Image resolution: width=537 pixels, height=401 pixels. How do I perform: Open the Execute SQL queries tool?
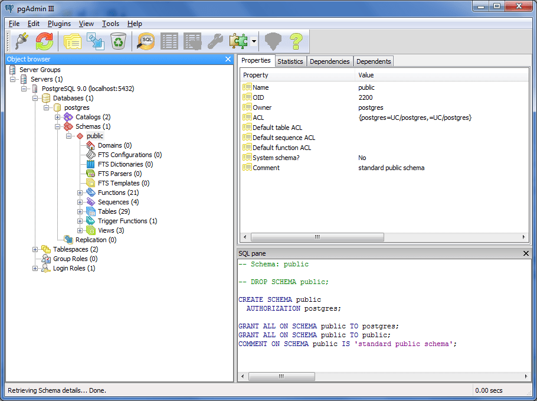145,41
